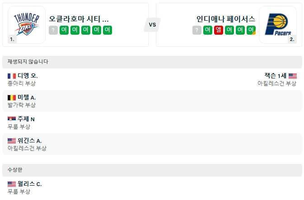Click the Serbian flag beside 주제 N
Viewport: 304px width, 200px height.
[12, 119]
